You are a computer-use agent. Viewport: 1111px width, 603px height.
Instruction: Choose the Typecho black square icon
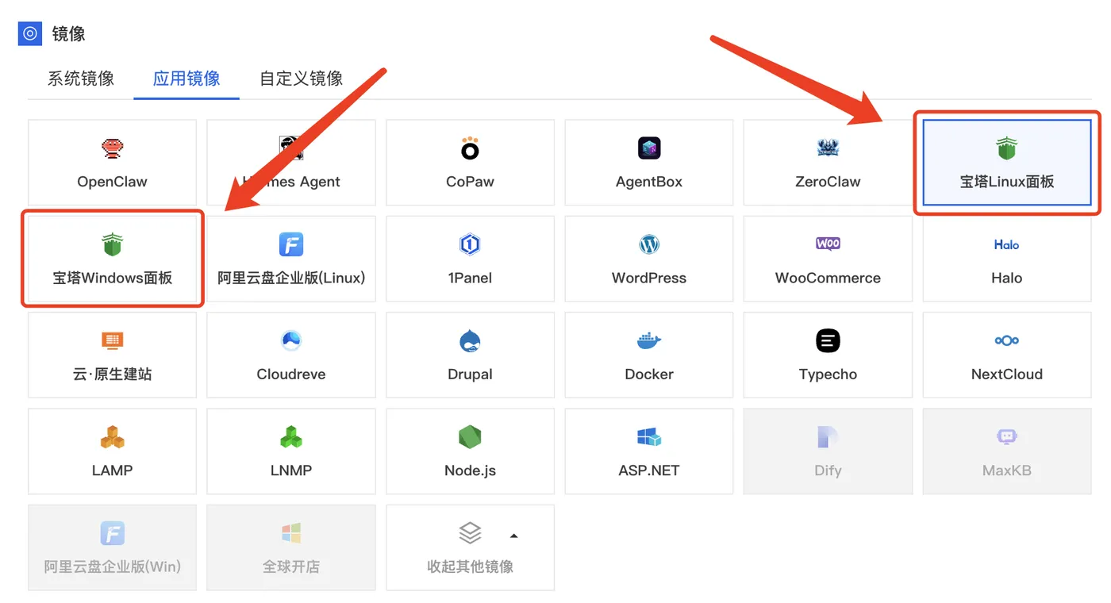tap(828, 341)
